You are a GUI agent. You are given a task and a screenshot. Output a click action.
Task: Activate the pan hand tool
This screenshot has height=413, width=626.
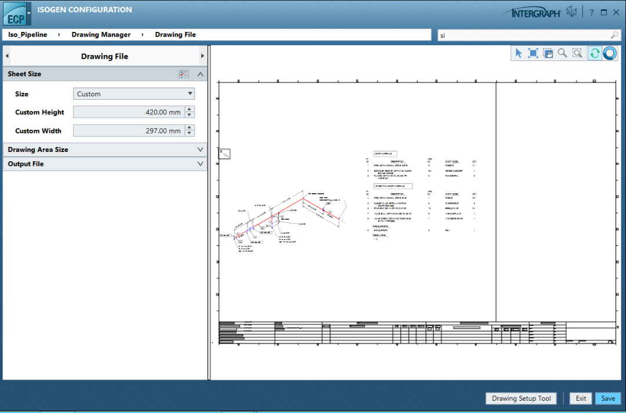(x=548, y=53)
